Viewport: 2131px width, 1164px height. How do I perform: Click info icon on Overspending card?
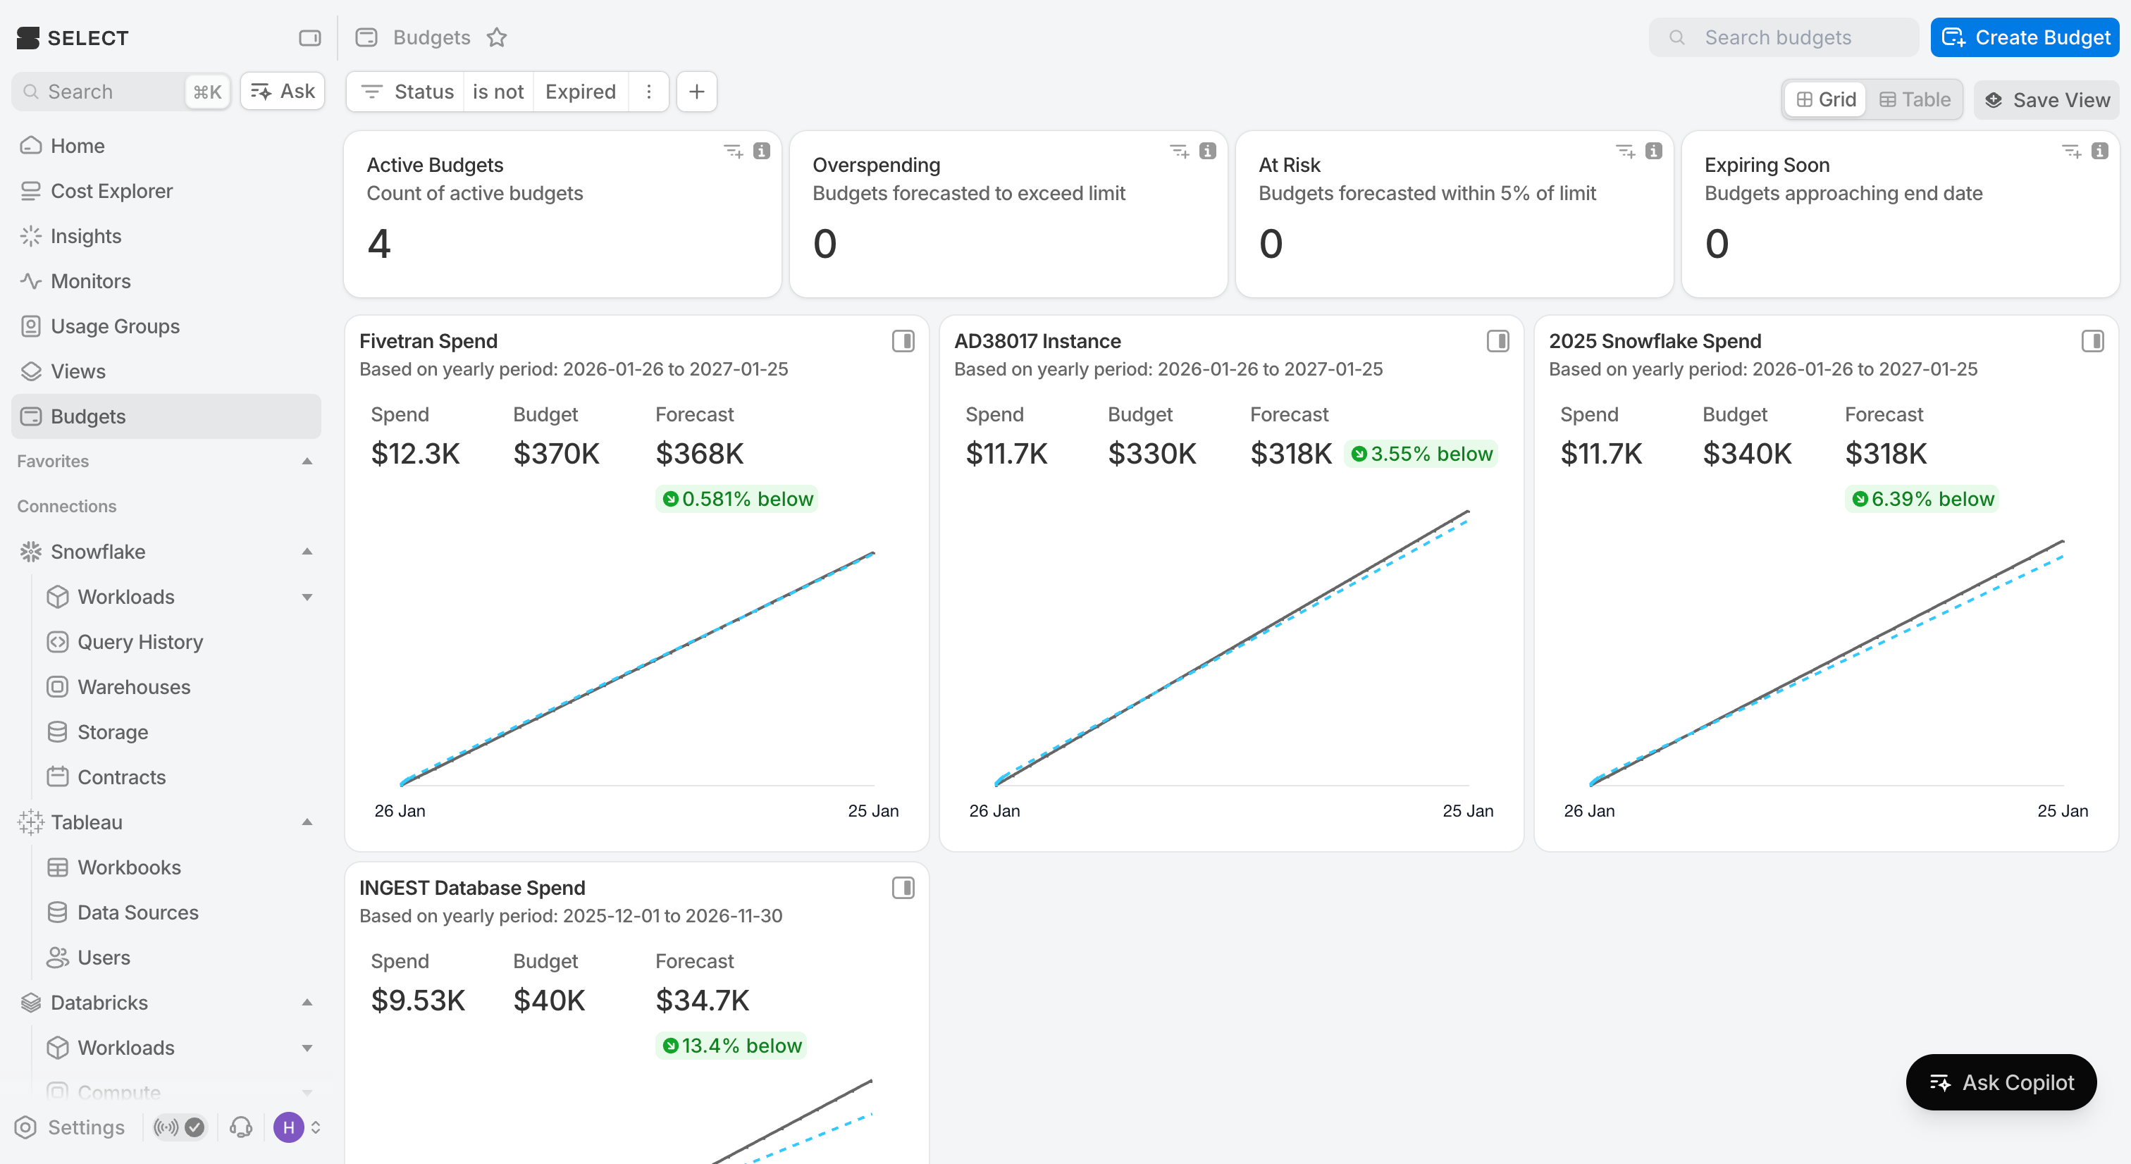coord(1208,151)
